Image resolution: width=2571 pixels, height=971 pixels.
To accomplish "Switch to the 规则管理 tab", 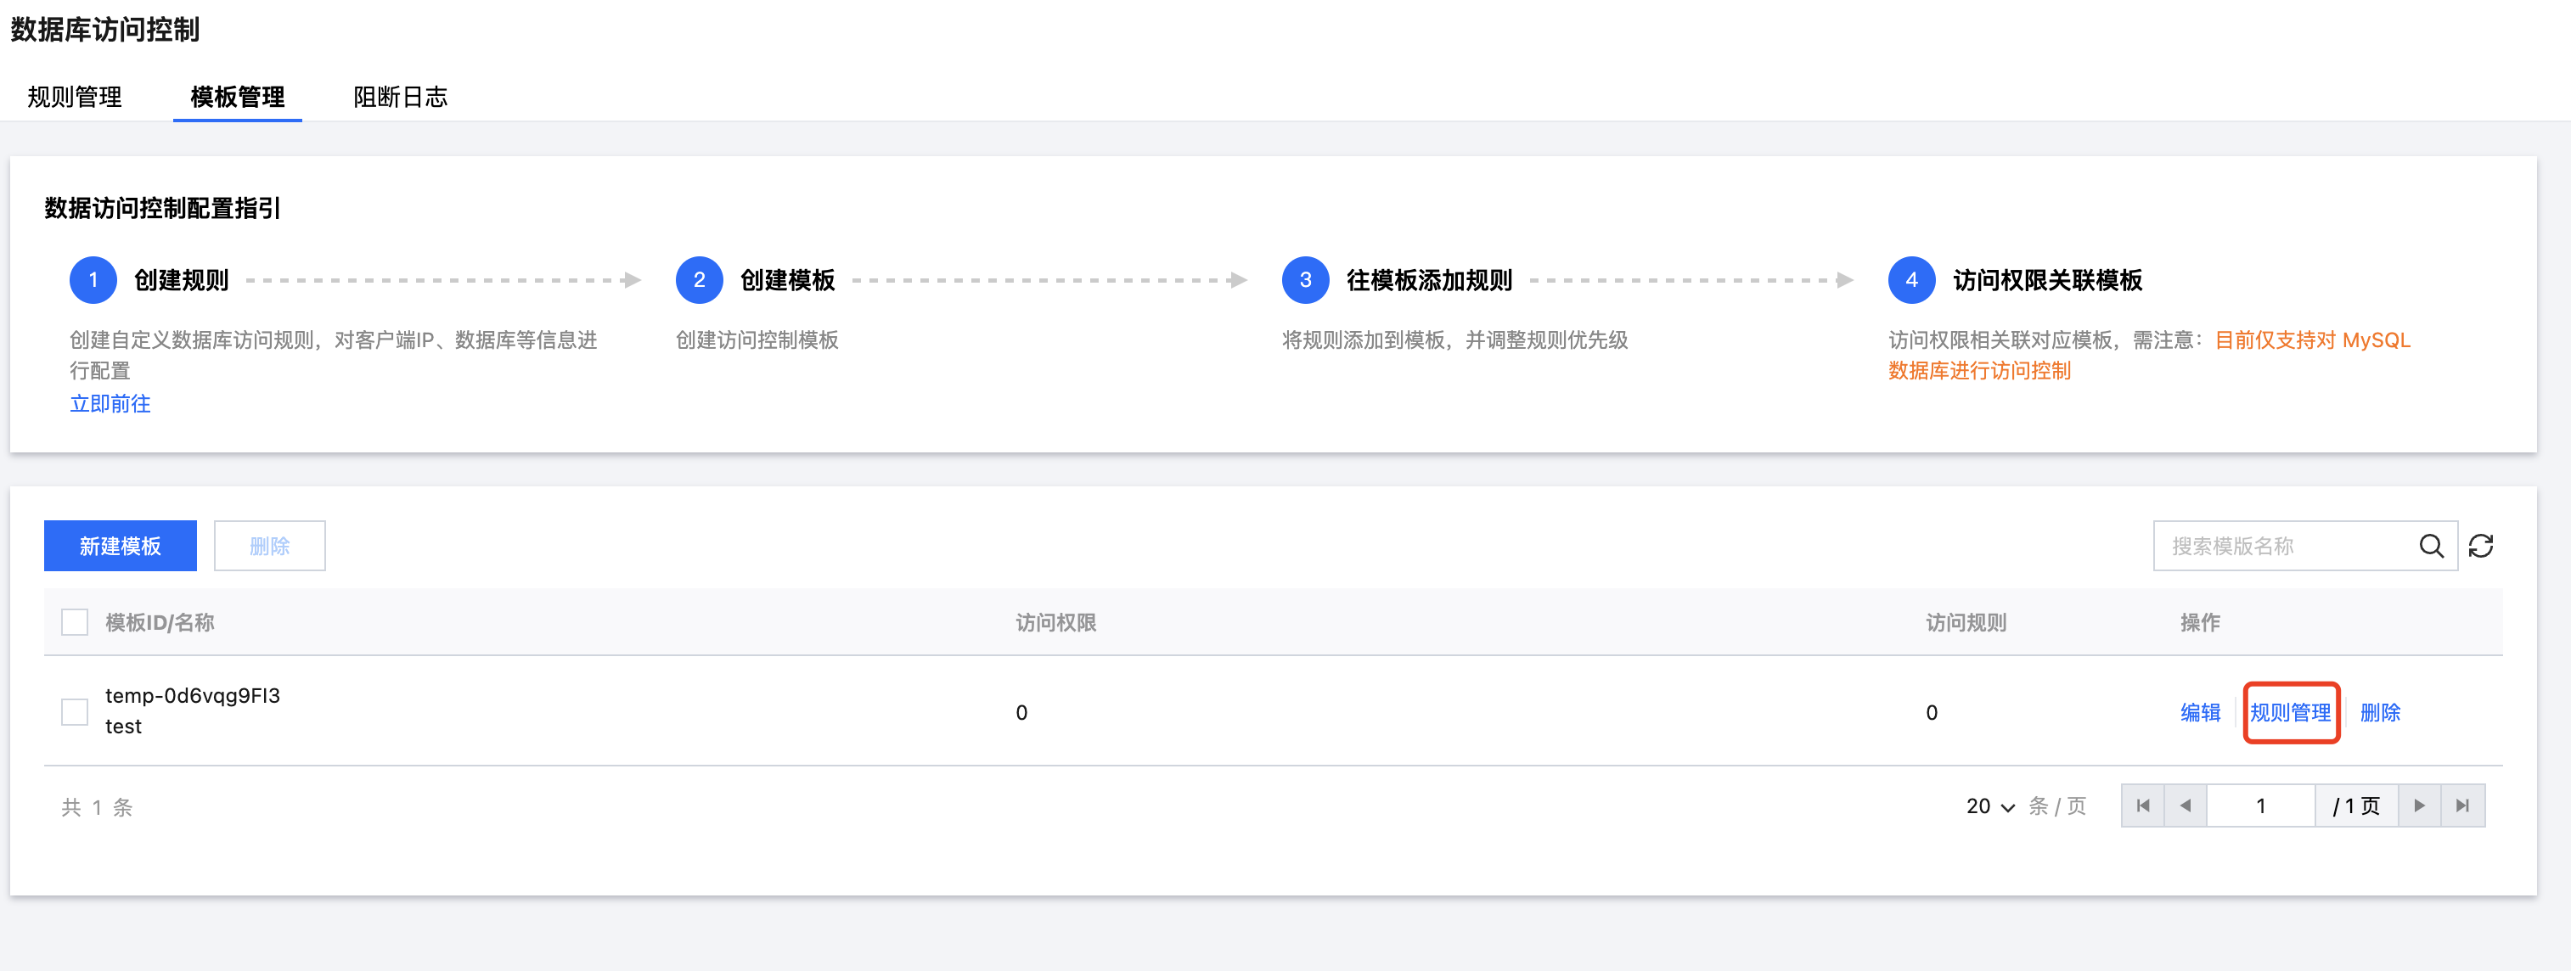I will pos(75,97).
